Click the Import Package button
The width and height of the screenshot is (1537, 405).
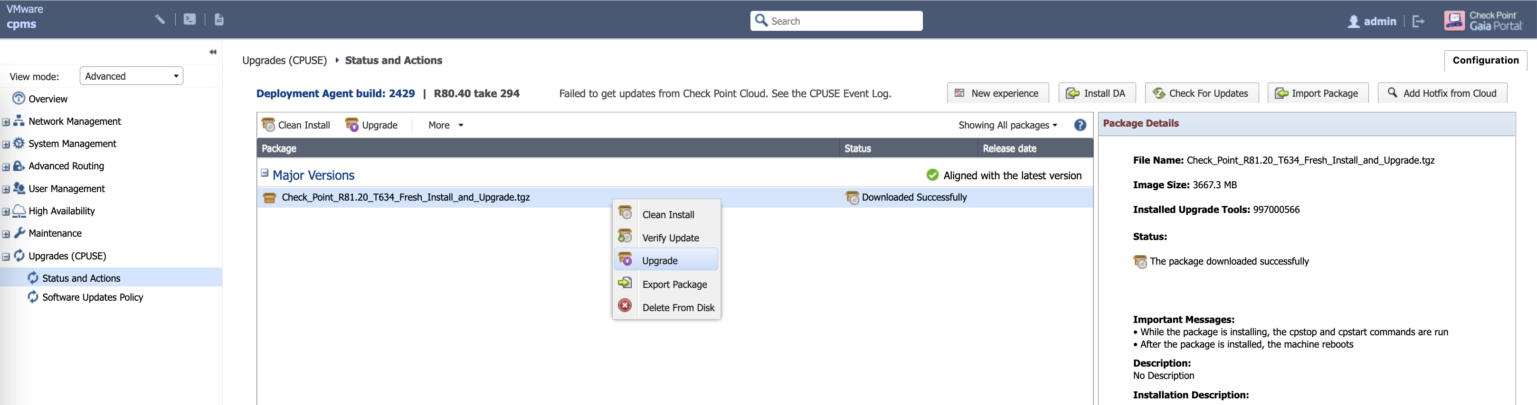pyautogui.click(x=1318, y=93)
